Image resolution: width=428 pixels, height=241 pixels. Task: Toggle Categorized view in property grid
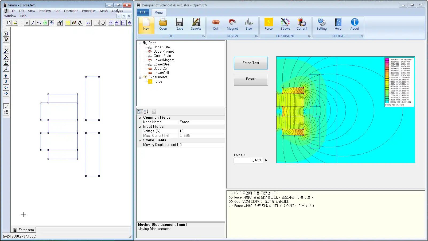[x=140, y=112]
